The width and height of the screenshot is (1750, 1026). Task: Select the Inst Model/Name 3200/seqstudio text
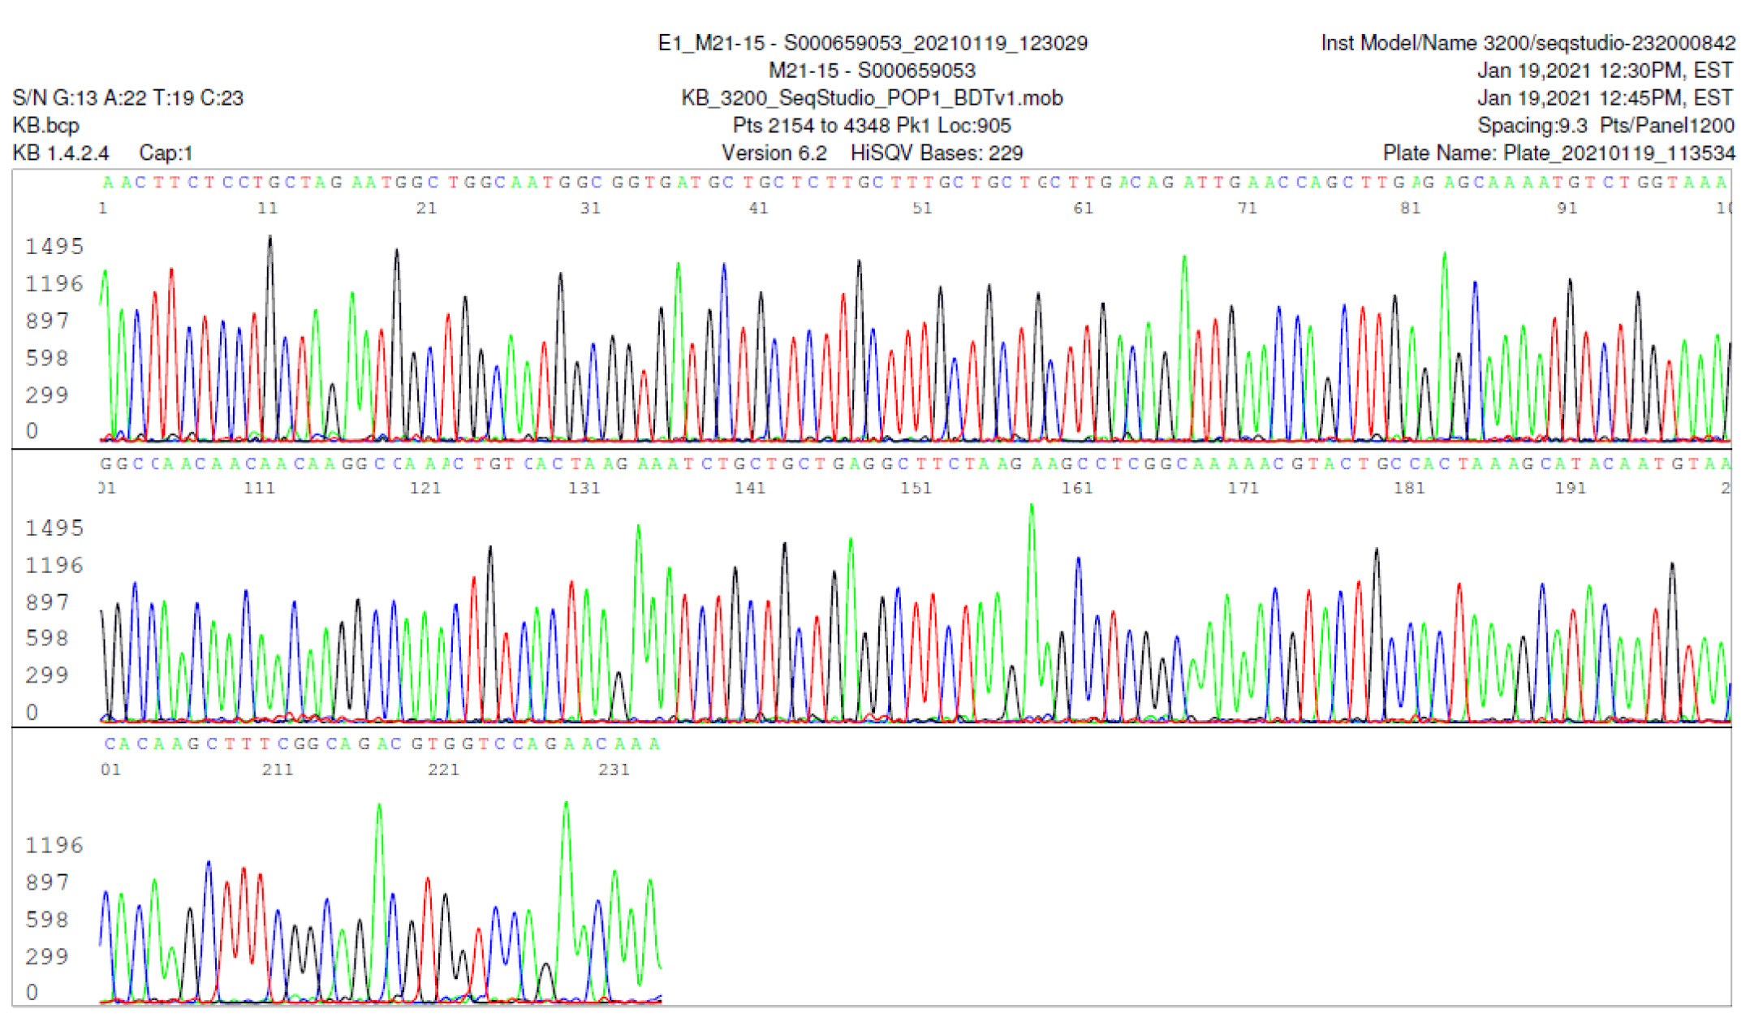(x=1527, y=43)
